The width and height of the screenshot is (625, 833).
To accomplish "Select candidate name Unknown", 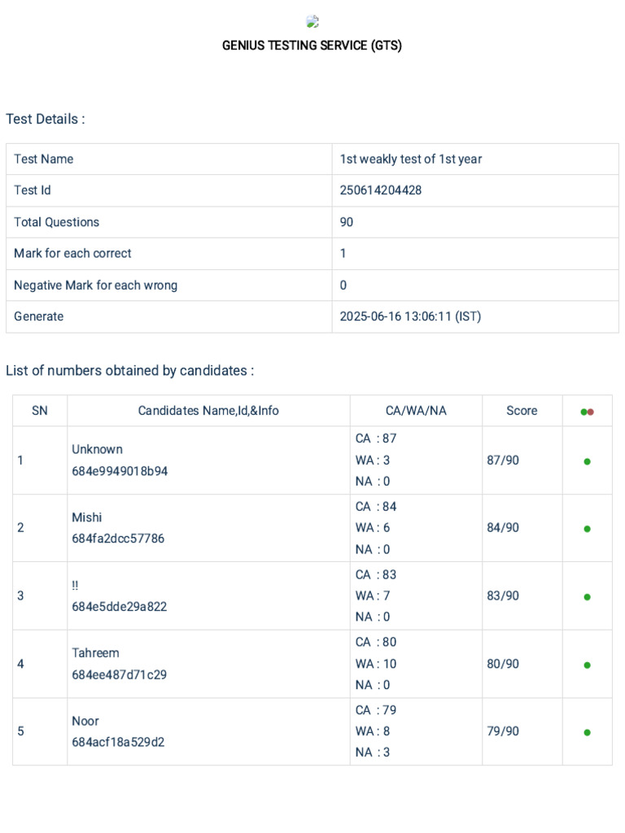I will tap(98, 449).
